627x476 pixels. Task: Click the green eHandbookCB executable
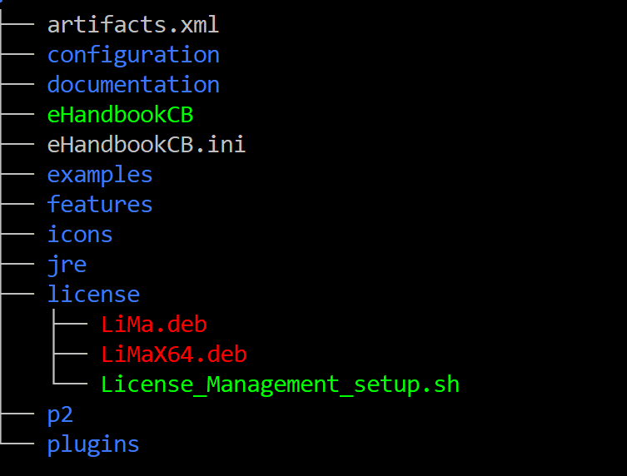coord(121,115)
